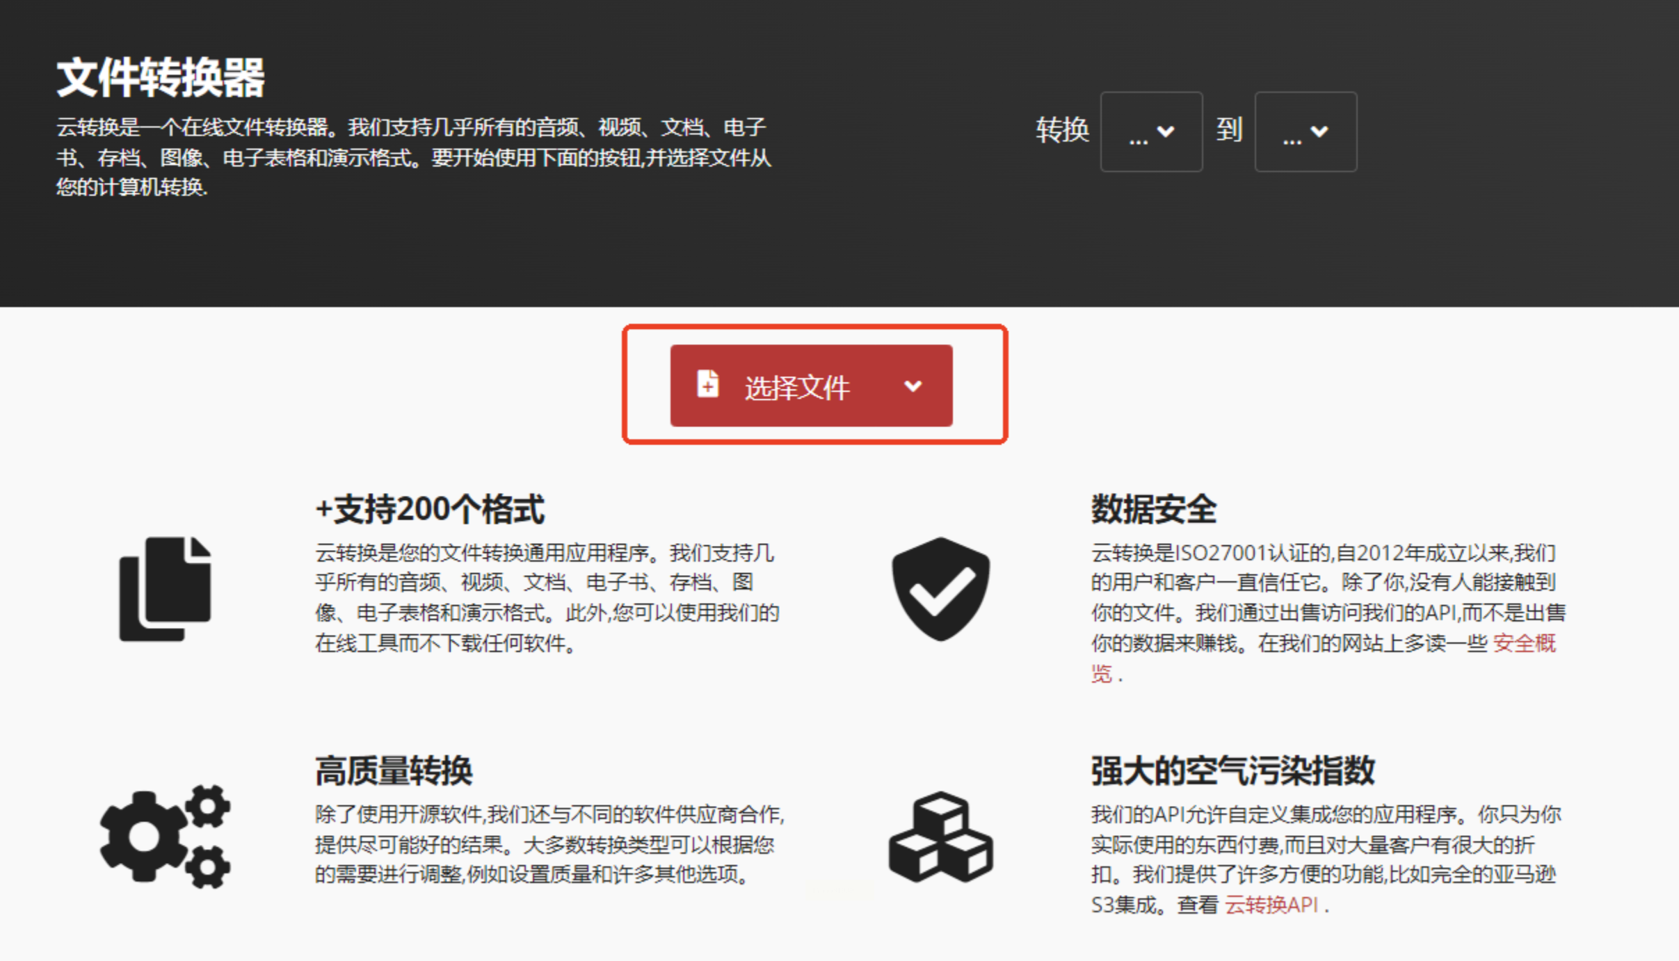Click the 强大的空气污染指数 heading
This screenshot has width=1679, height=961.
click(x=1232, y=770)
